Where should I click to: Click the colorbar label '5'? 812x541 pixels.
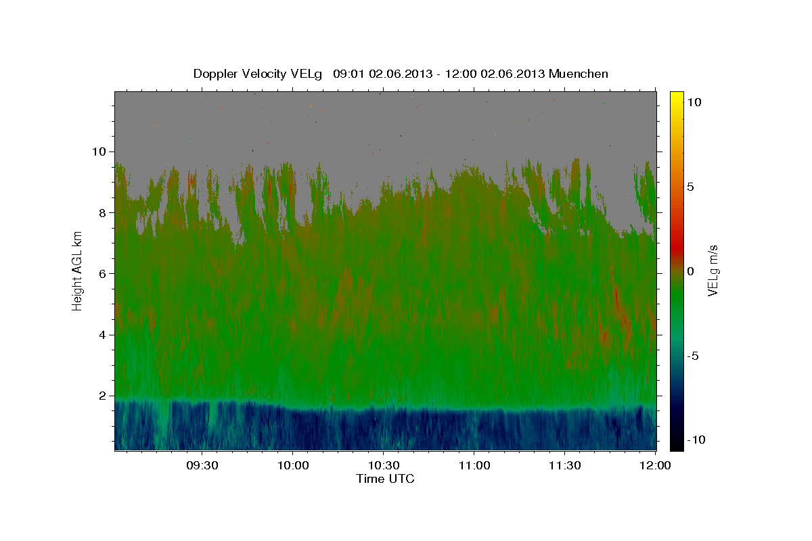690,187
